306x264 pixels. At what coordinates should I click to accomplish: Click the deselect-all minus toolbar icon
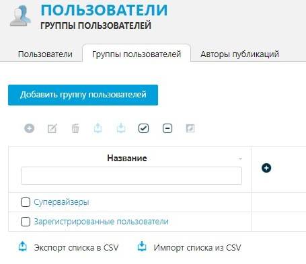(x=167, y=128)
